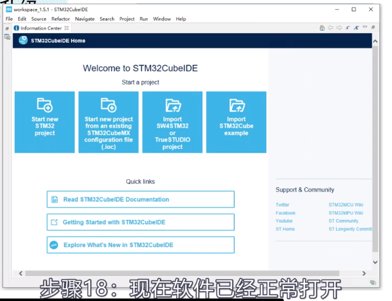392x301 pixels.
Task: Open the Help menu
Action: click(181, 19)
